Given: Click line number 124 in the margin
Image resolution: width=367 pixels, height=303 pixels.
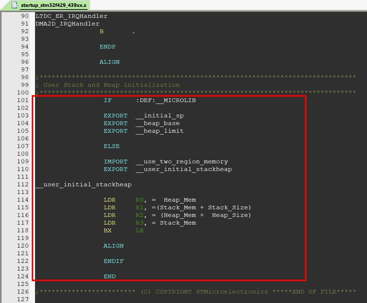Looking at the screenshot, I should tap(23, 276).
